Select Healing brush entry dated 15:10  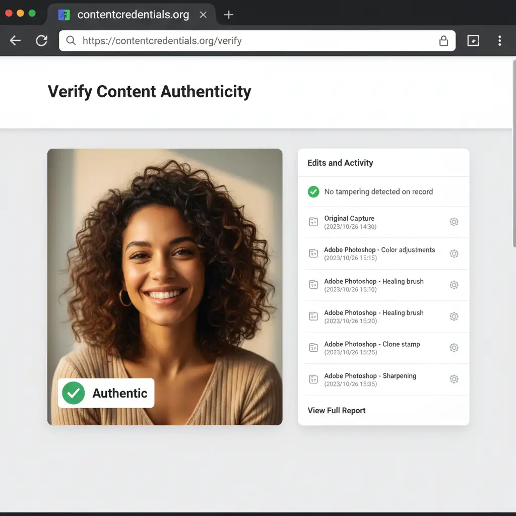coord(373,285)
